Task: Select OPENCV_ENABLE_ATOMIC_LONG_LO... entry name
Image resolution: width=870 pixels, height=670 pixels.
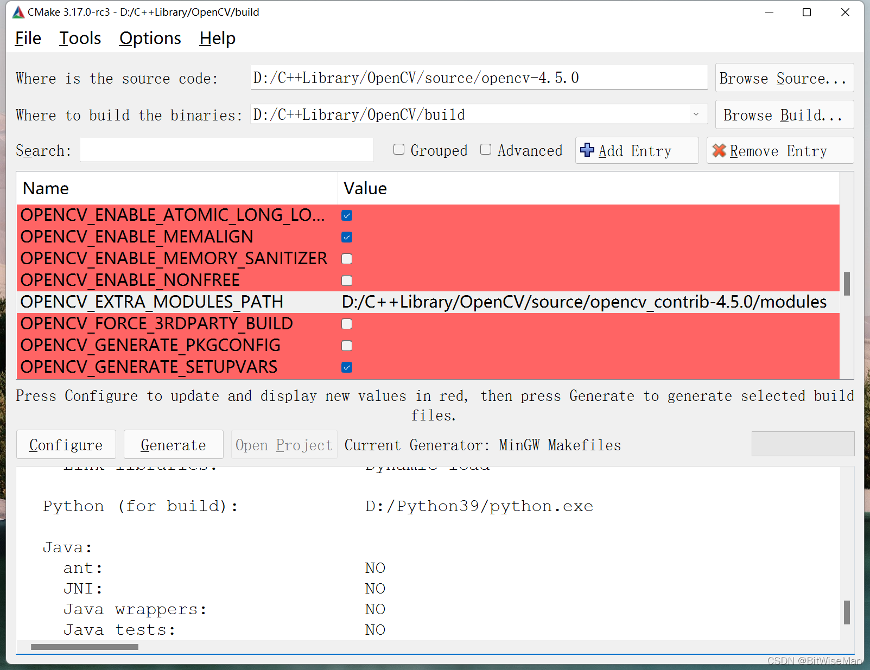Action: [x=173, y=215]
